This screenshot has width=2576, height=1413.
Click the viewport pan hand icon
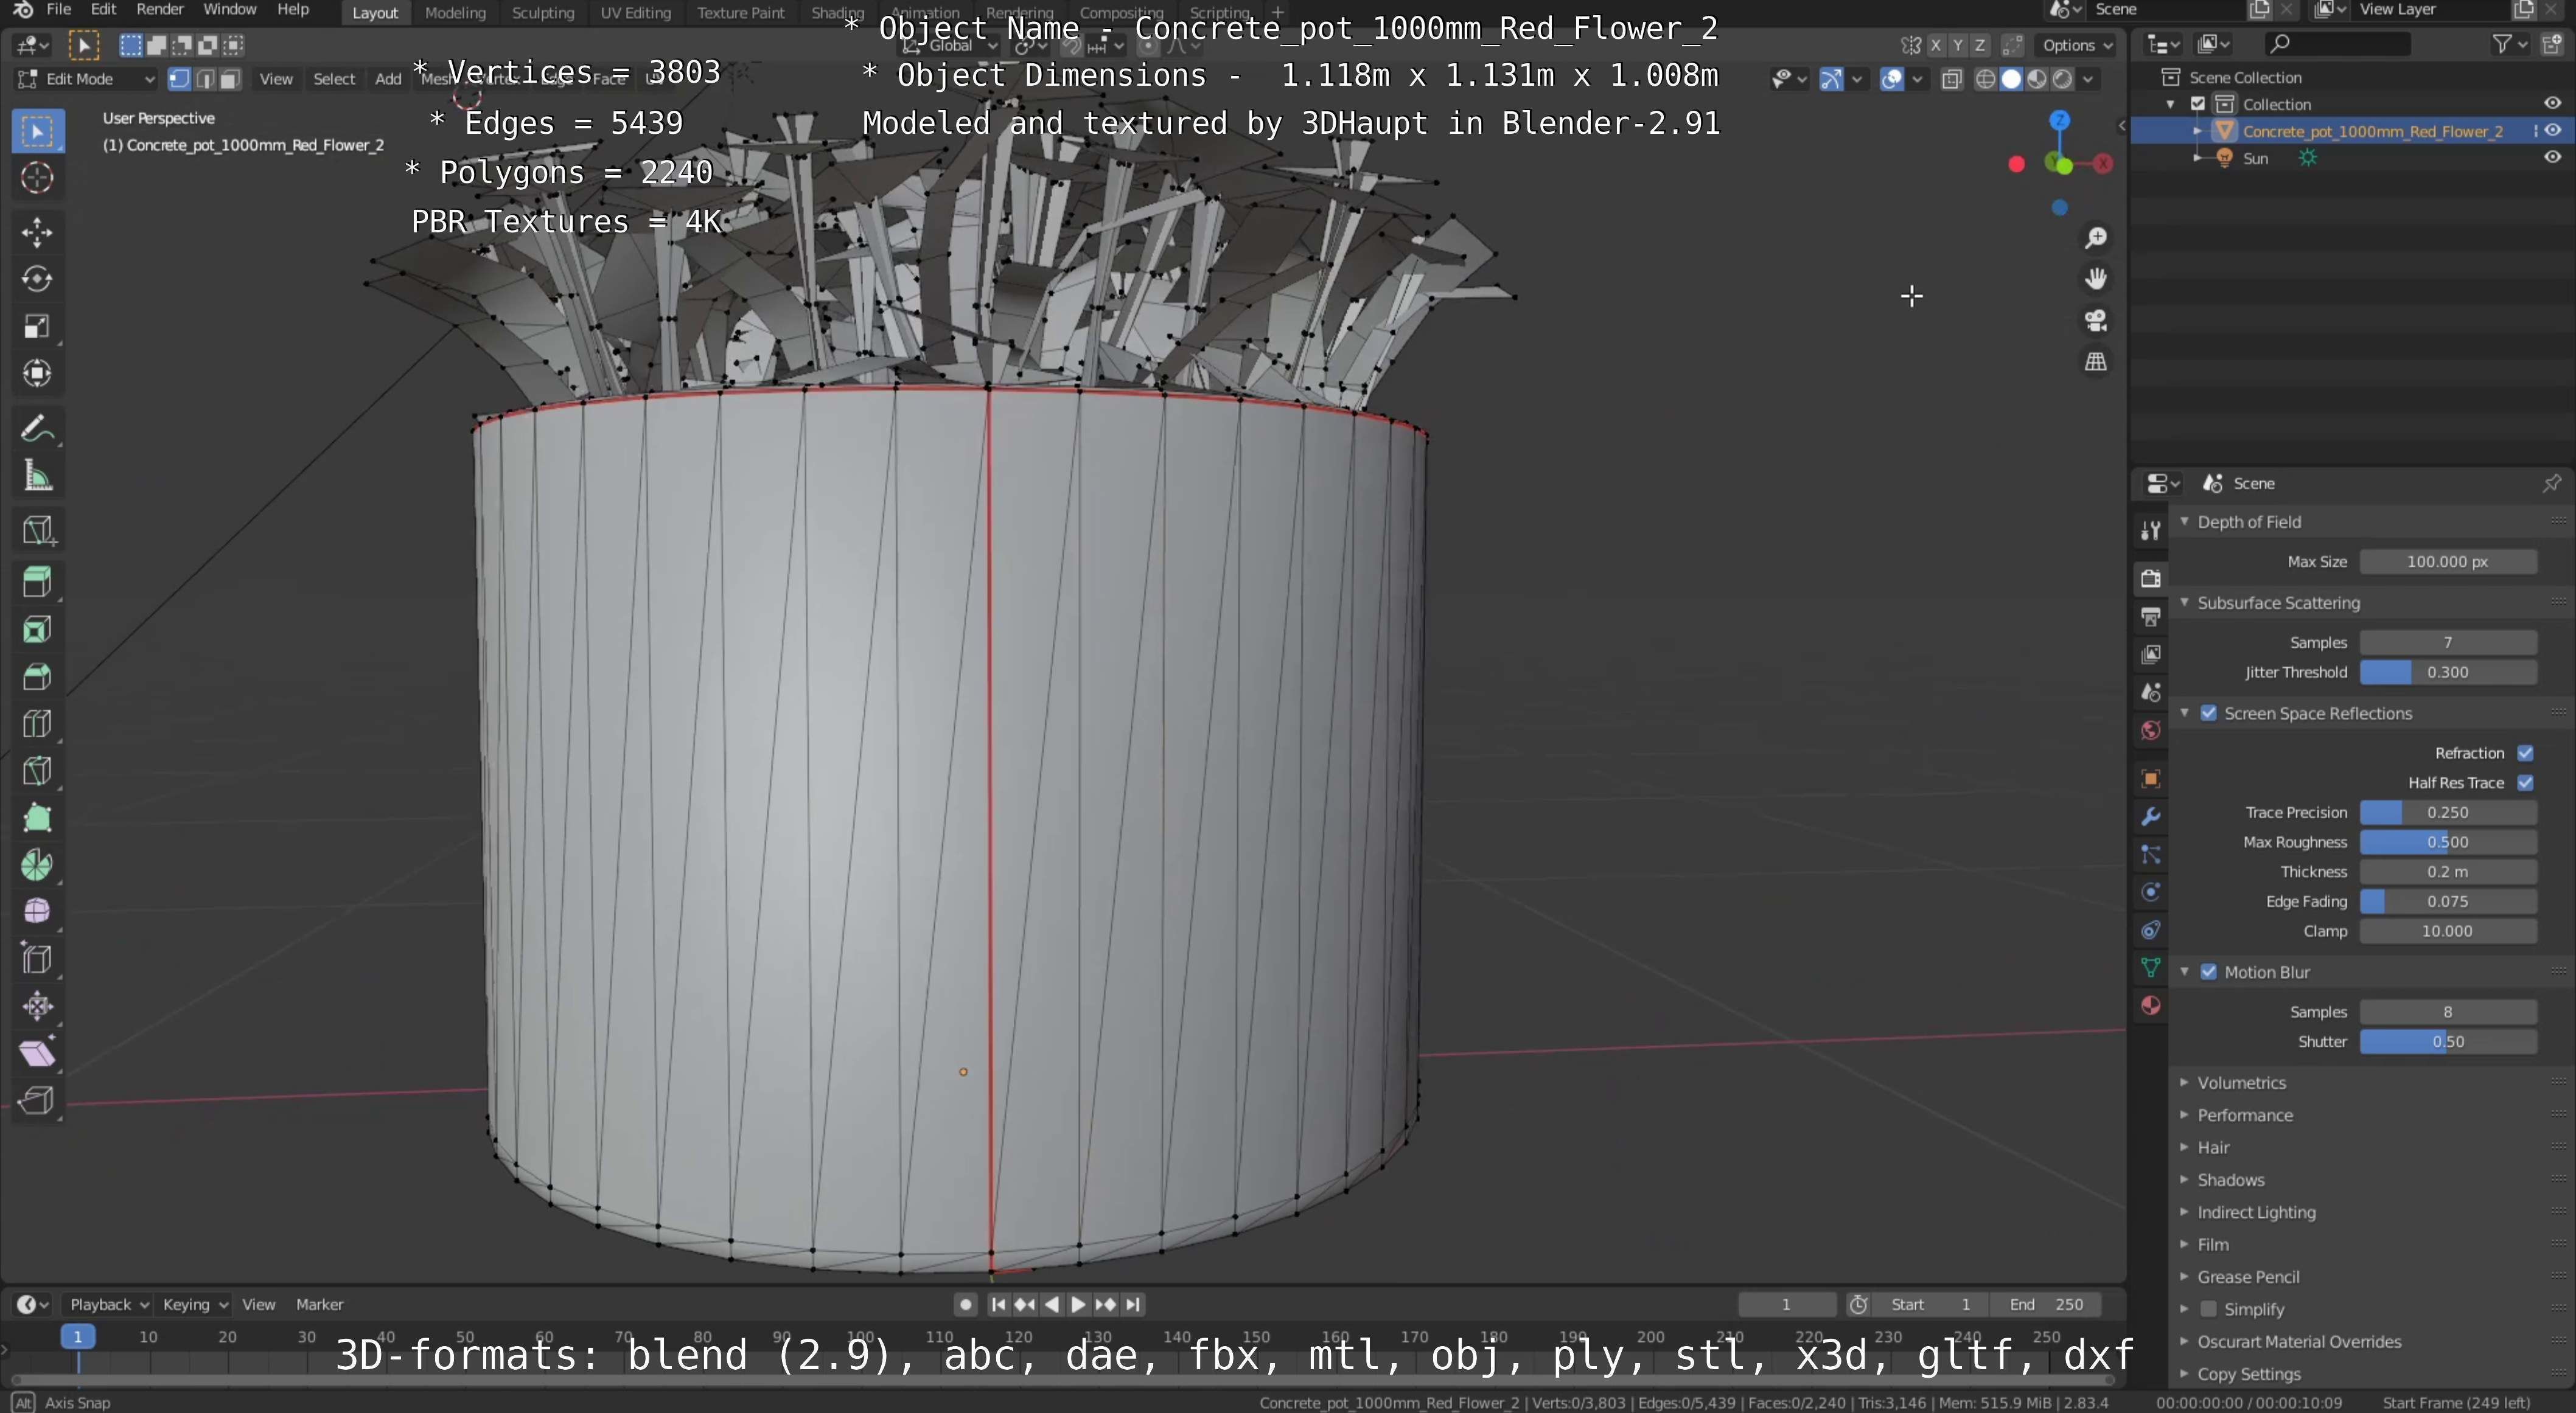pos(2095,279)
